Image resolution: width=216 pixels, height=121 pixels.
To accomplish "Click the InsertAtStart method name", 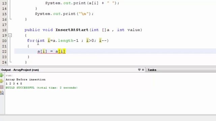I will (72, 30).
